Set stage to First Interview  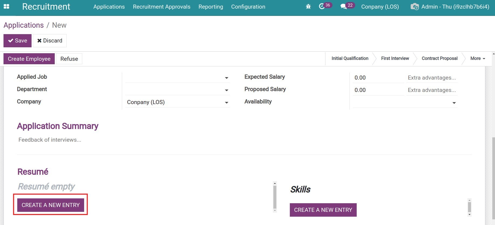click(395, 58)
